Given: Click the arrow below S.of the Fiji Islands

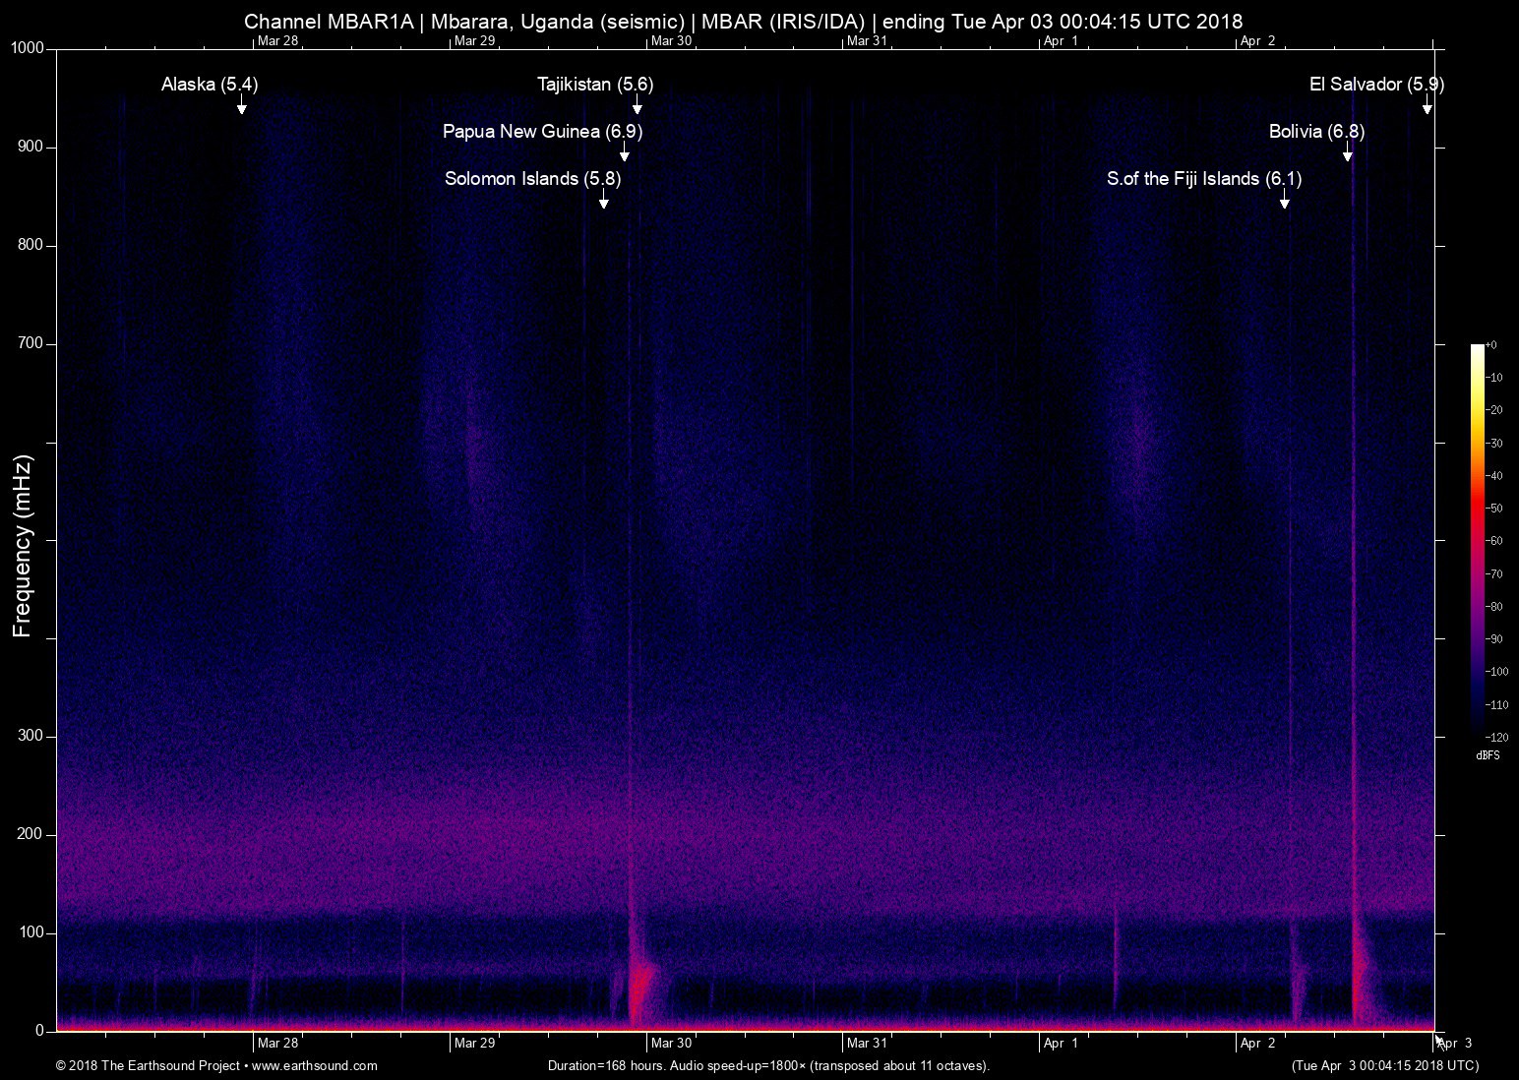Looking at the screenshot, I should pyautogui.click(x=1284, y=200).
